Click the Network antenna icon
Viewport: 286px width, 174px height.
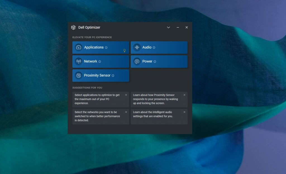point(78,61)
